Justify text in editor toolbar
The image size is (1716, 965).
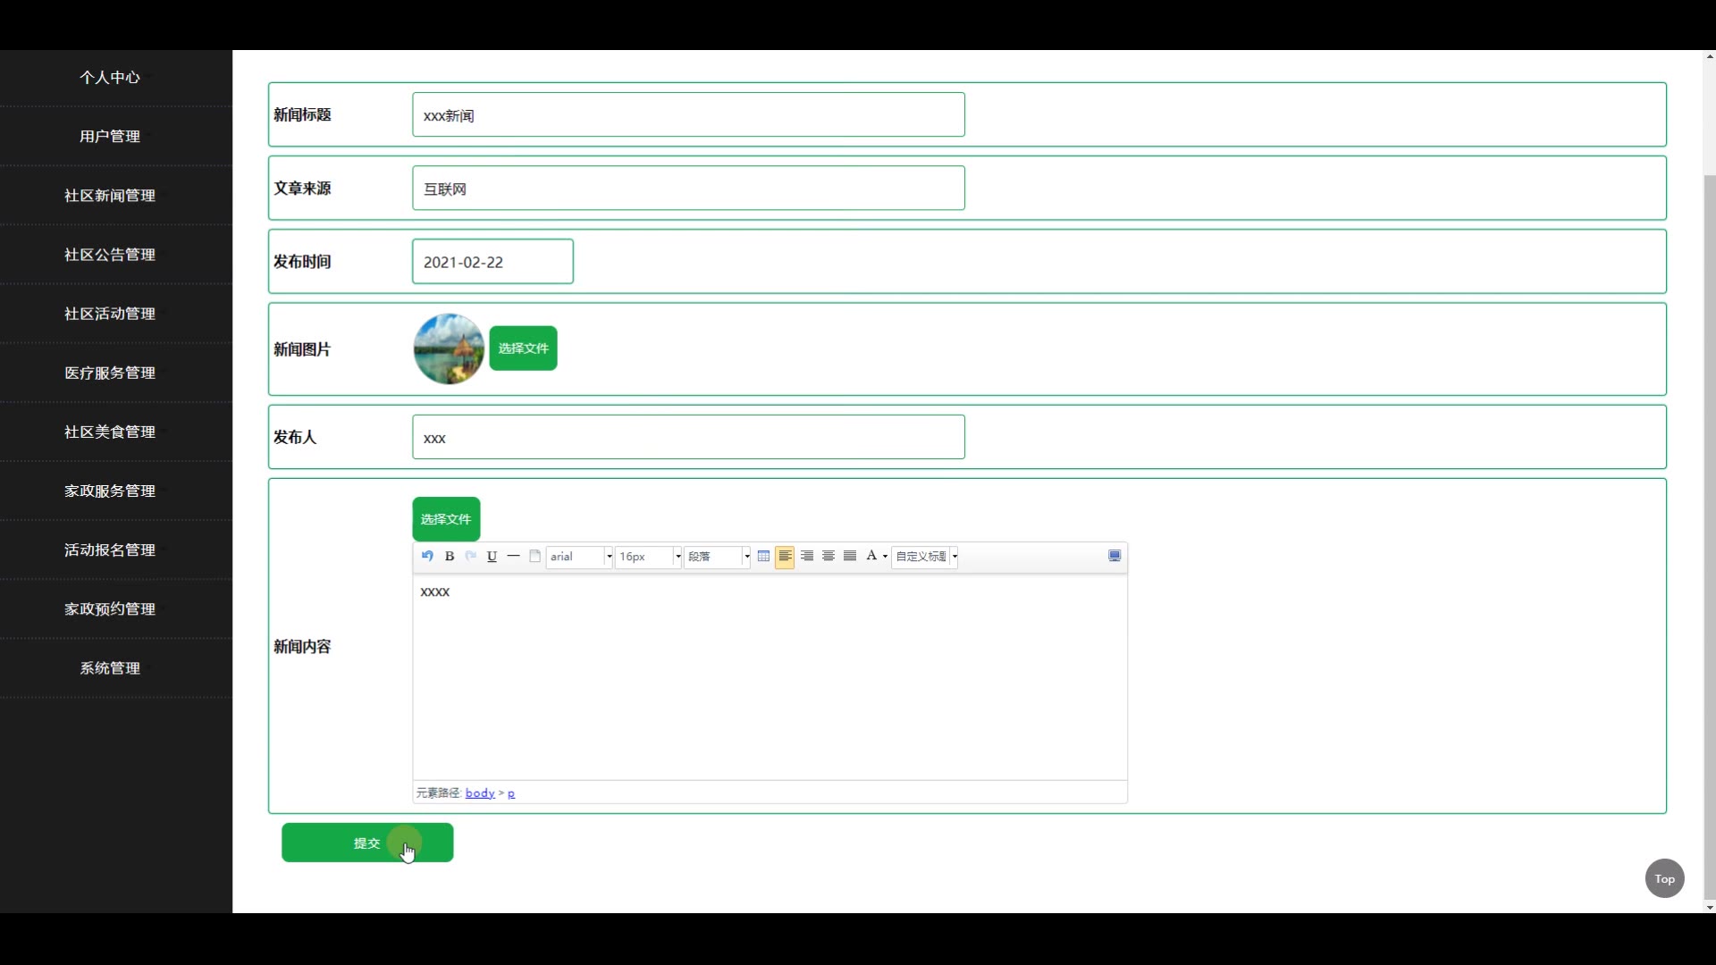[850, 556]
